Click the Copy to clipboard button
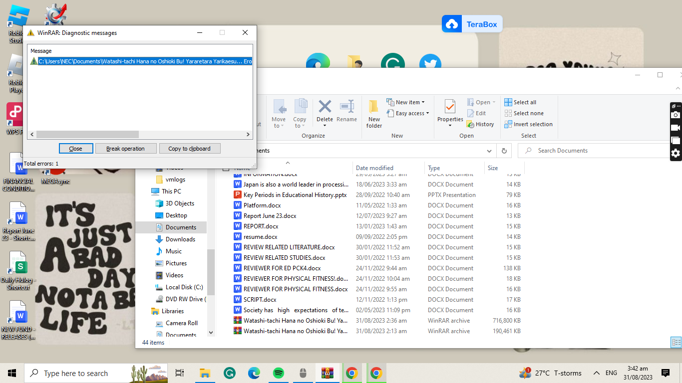Screen dimensions: 682x383 tap(189, 149)
